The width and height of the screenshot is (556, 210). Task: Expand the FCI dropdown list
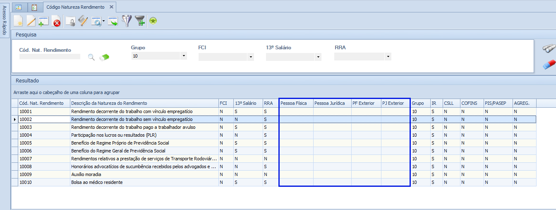tap(250, 57)
